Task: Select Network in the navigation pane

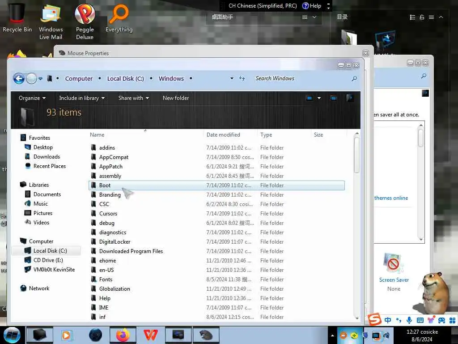Action: coord(39,288)
